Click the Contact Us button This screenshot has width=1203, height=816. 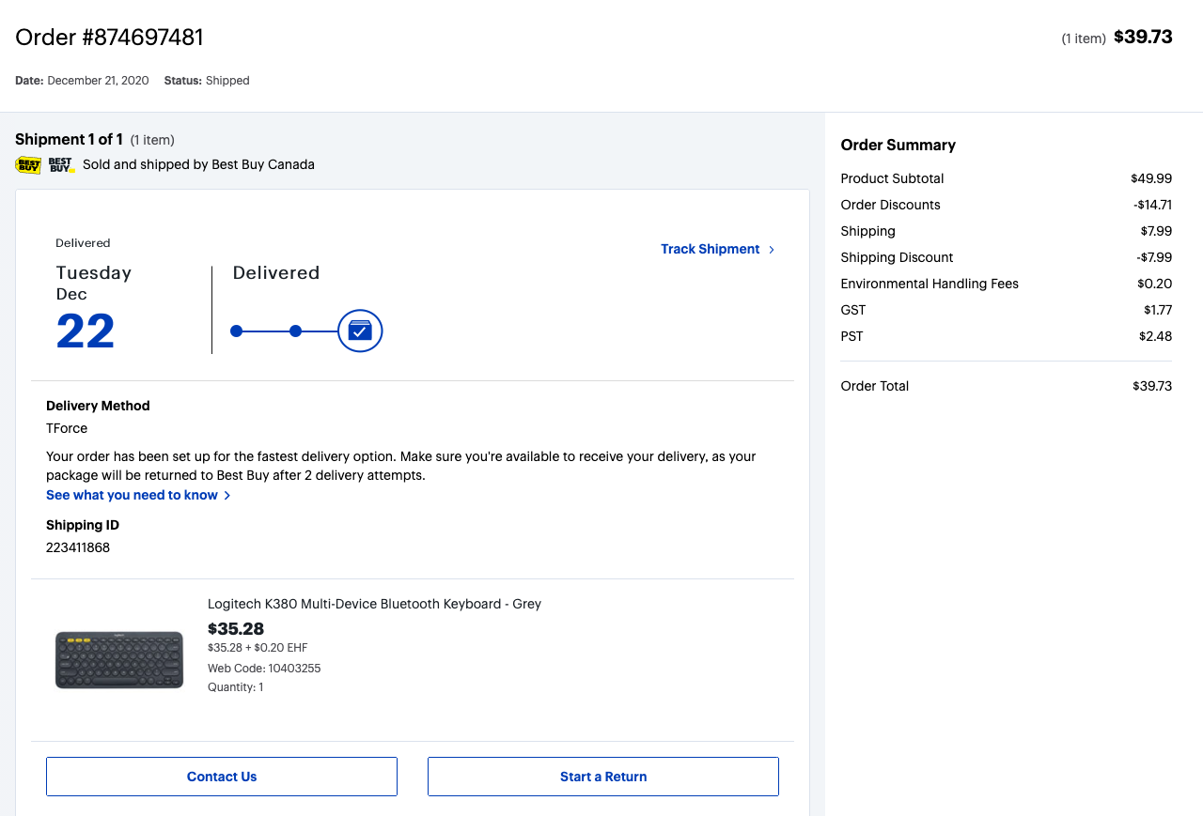pyautogui.click(x=222, y=777)
